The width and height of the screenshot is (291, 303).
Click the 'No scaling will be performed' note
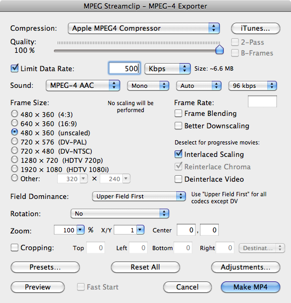click(130, 106)
